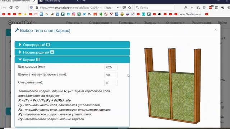The image size is (230, 129).
Task: Open the WhatsApp bookmark
Action: [x=79, y=14]
